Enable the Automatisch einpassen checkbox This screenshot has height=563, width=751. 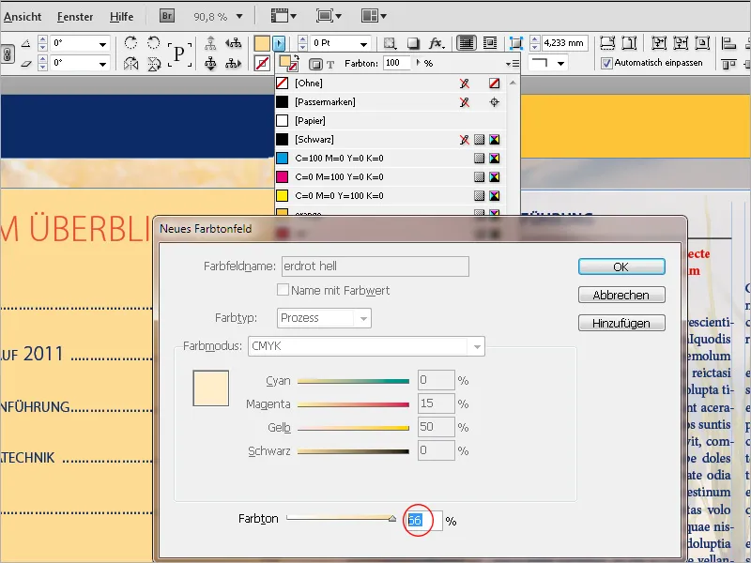(x=605, y=62)
